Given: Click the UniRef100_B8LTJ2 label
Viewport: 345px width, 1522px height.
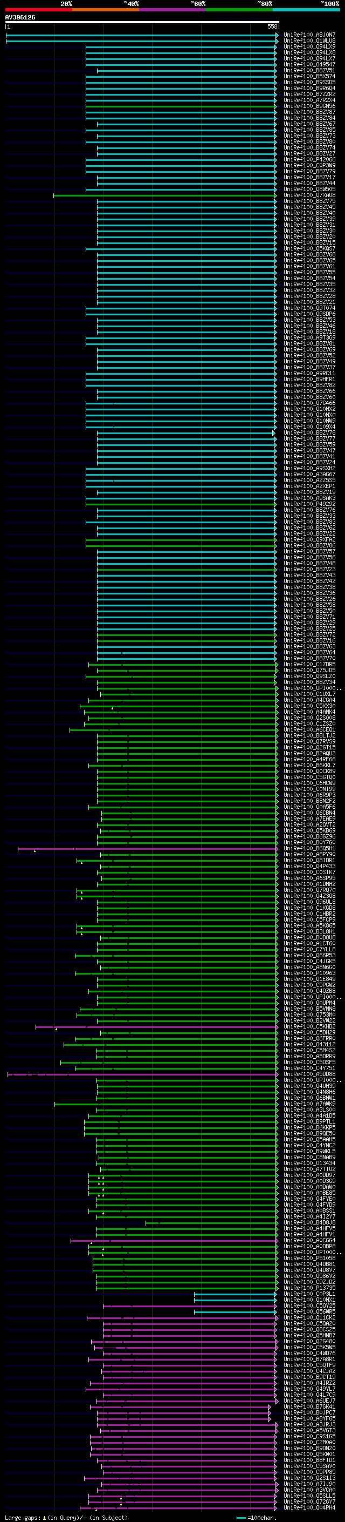Looking at the screenshot, I should coord(309,735).
